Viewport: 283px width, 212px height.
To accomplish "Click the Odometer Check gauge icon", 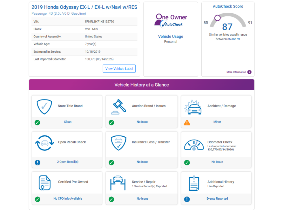I will 194,145.
